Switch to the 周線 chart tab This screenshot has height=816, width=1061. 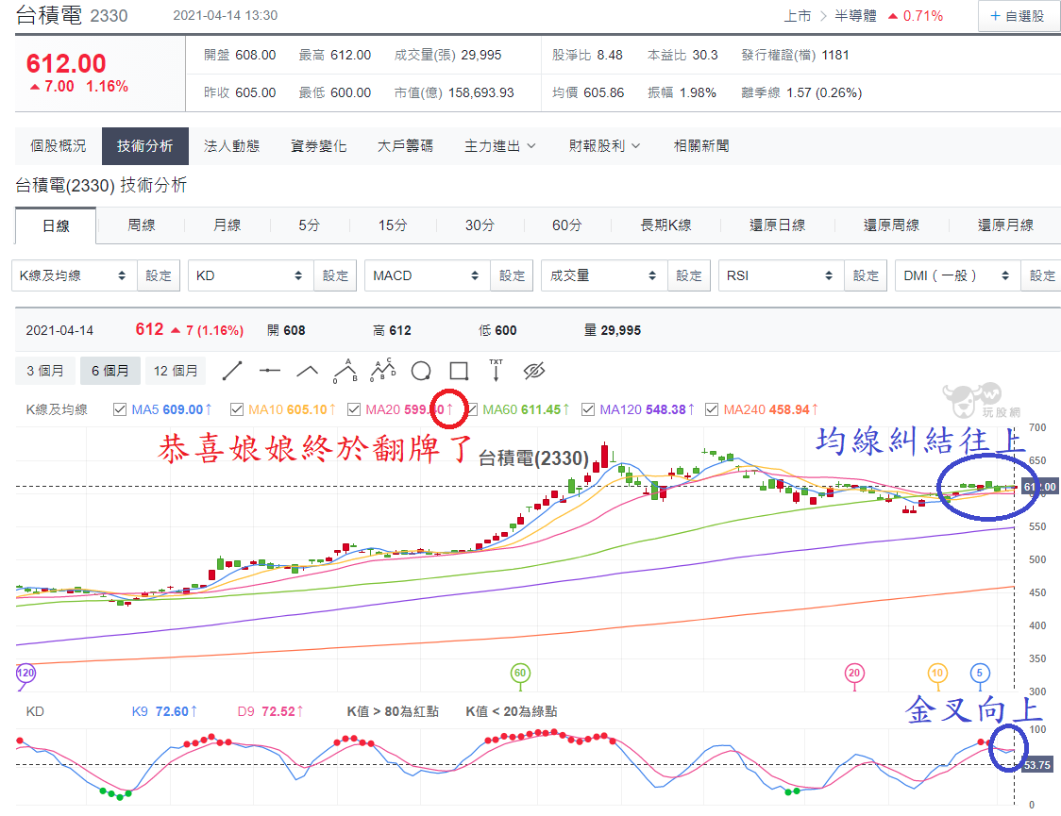142,225
